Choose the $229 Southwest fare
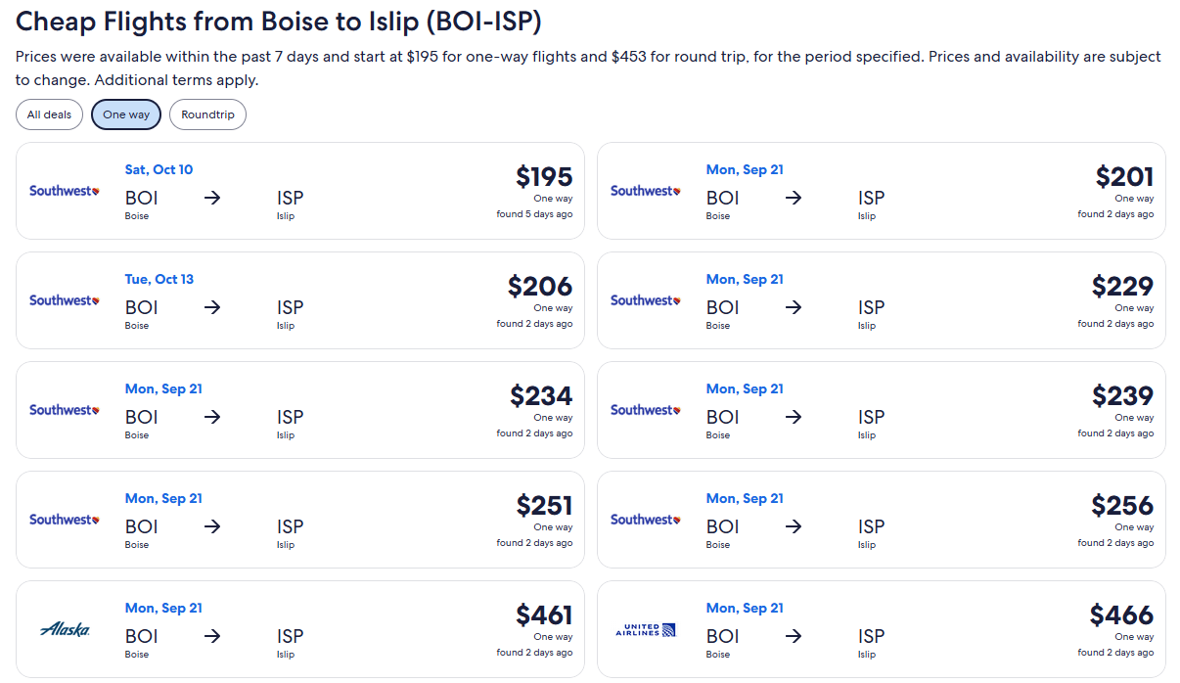The width and height of the screenshot is (1180, 683). click(x=882, y=300)
